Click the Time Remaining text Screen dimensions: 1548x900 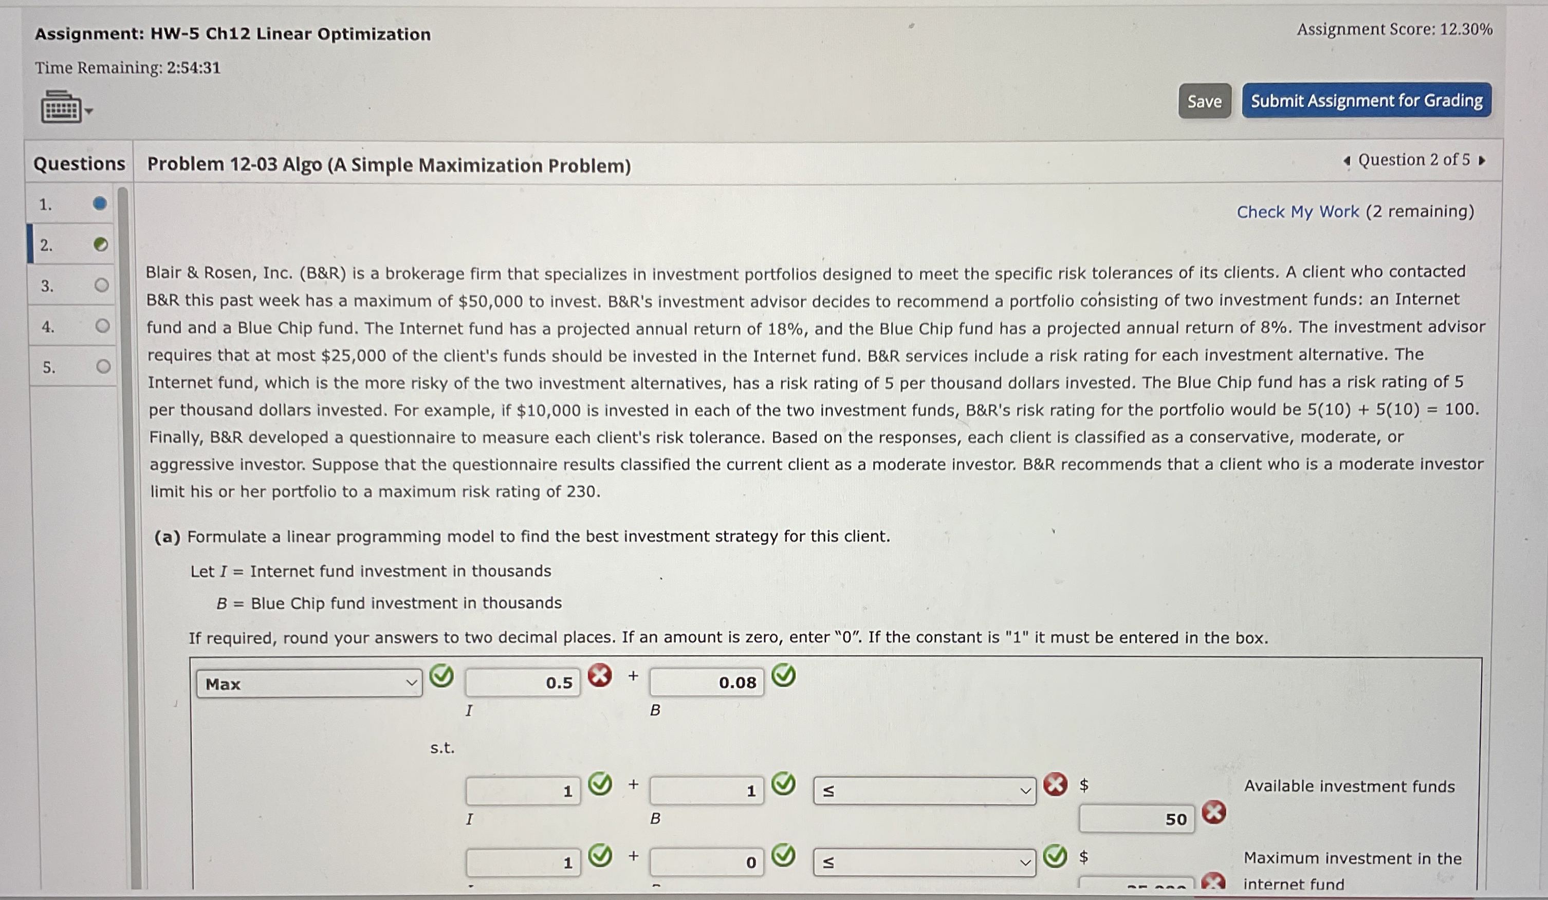tap(128, 67)
